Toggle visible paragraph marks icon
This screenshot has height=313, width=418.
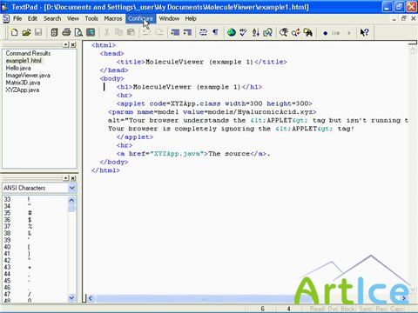215,32
